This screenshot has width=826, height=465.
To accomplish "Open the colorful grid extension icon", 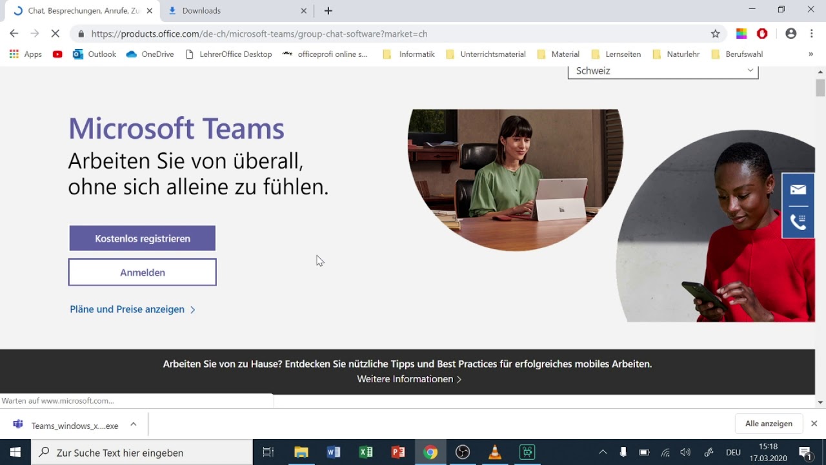I will pos(741,34).
